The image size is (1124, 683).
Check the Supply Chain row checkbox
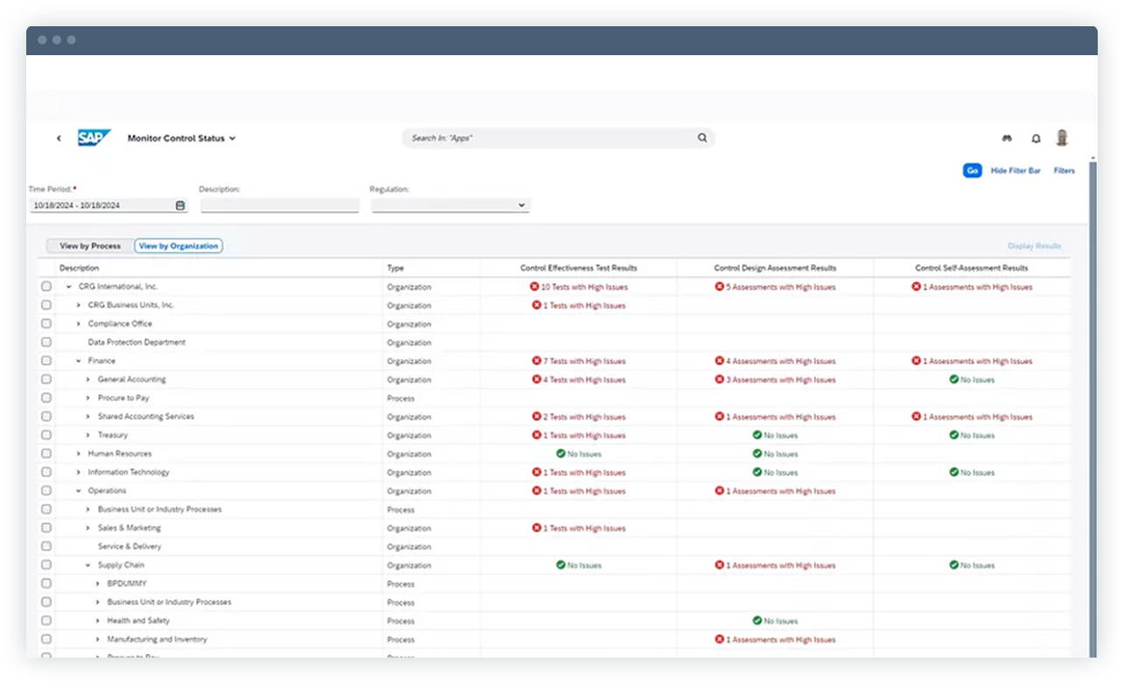click(x=46, y=565)
